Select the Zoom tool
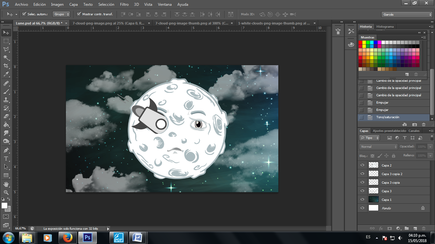Screen dimensions: 435x244 click(6, 192)
